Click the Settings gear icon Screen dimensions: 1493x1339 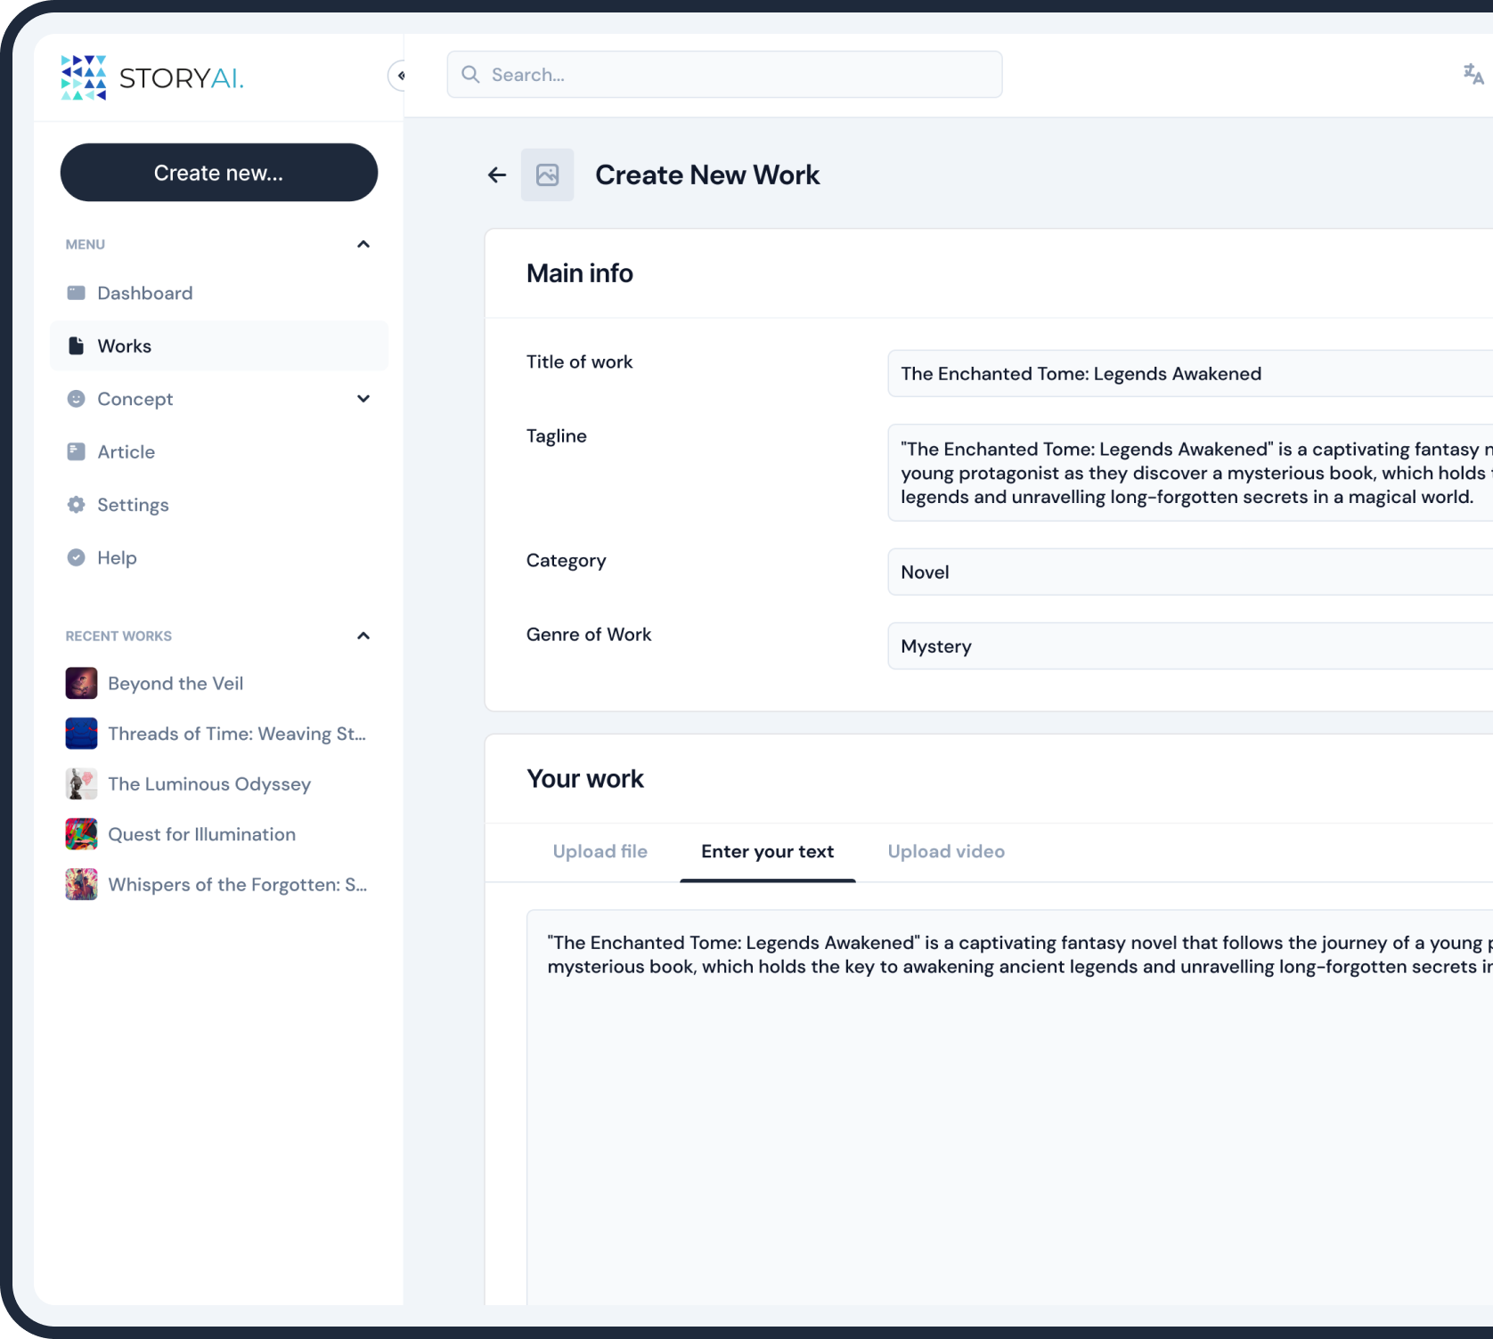[77, 505]
